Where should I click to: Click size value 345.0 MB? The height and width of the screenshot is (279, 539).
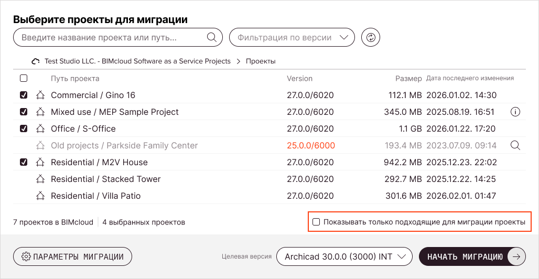click(403, 112)
